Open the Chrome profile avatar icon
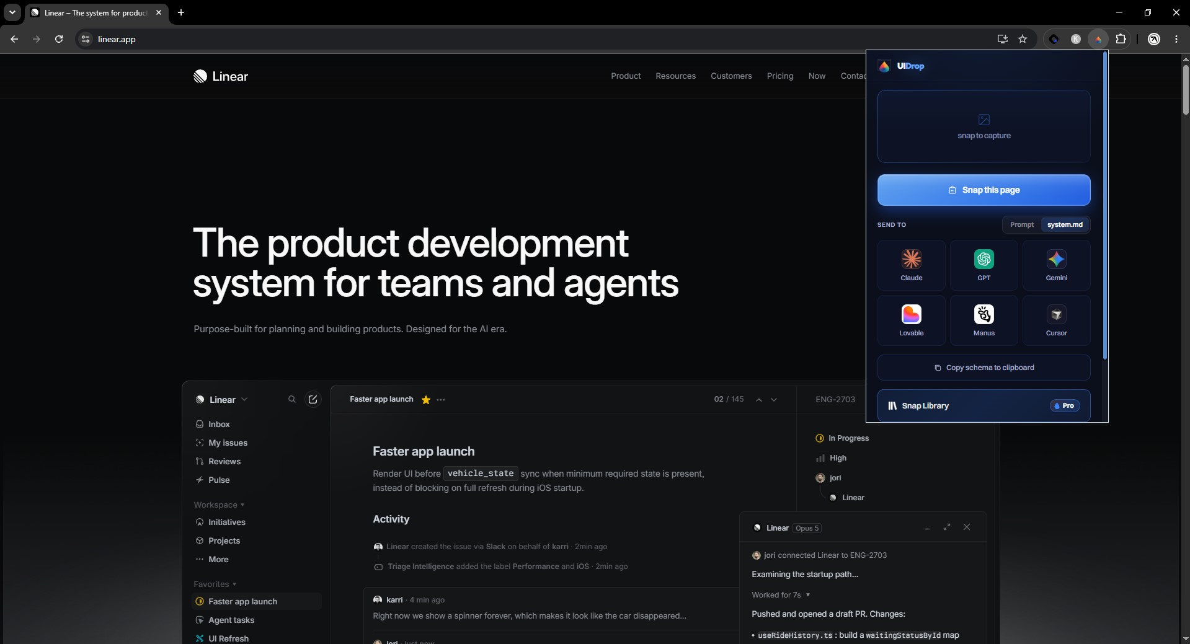Viewport: 1190px width, 644px height. [1154, 39]
